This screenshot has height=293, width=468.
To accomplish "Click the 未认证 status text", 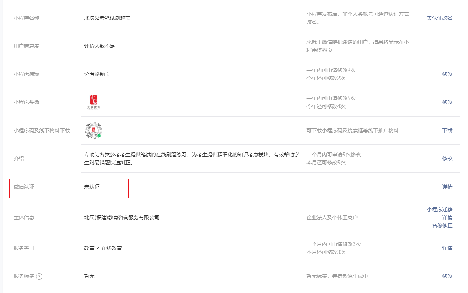I will click(92, 187).
